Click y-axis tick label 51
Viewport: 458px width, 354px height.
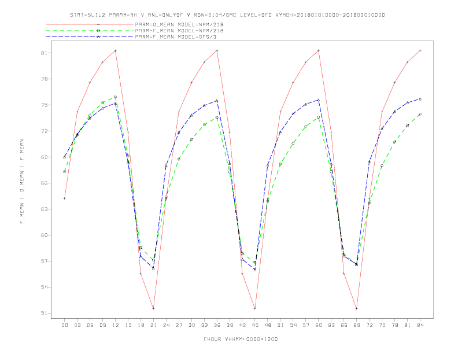[45, 313]
